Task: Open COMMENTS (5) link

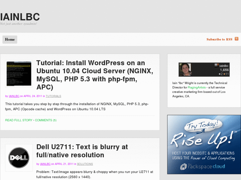Action: tap(46, 120)
